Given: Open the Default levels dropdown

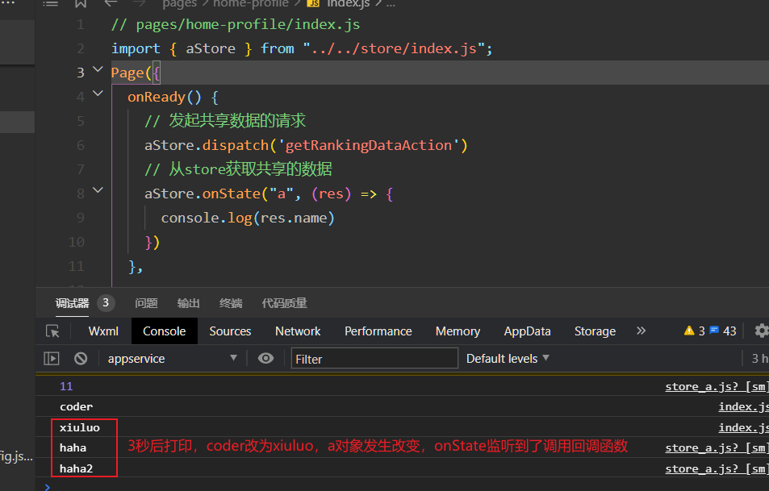Looking at the screenshot, I should (508, 359).
